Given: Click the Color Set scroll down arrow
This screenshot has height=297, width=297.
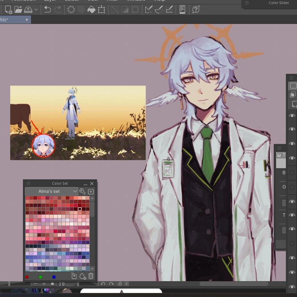Looking at the screenshot, I should point(92,269).
